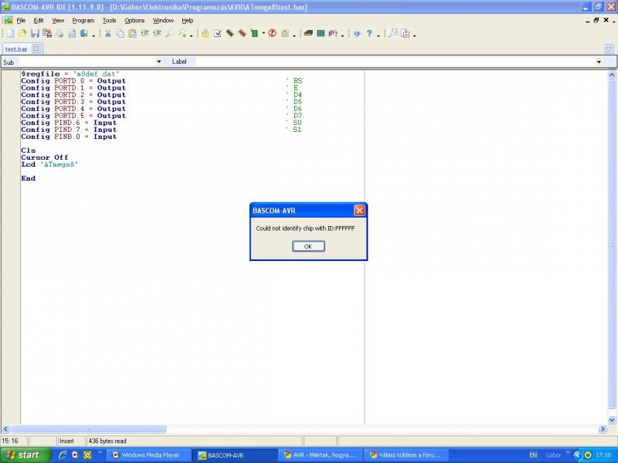The height and width of the screenshot is (463, 618).
Task: Click the Print toolbar icon
Action: tap(59, 33)
